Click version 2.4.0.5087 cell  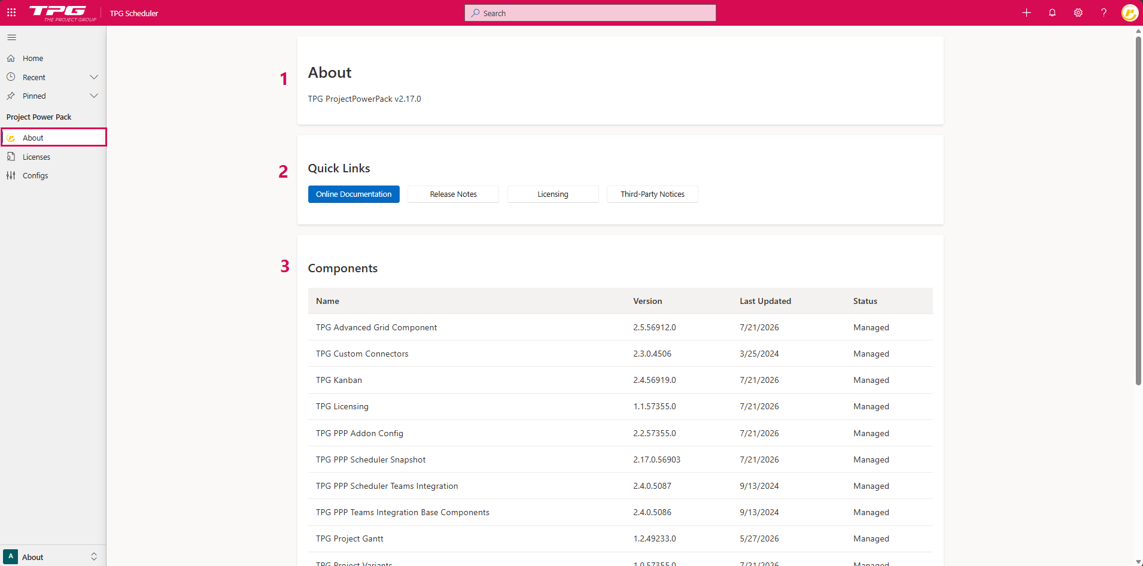[x=652, y=486]
